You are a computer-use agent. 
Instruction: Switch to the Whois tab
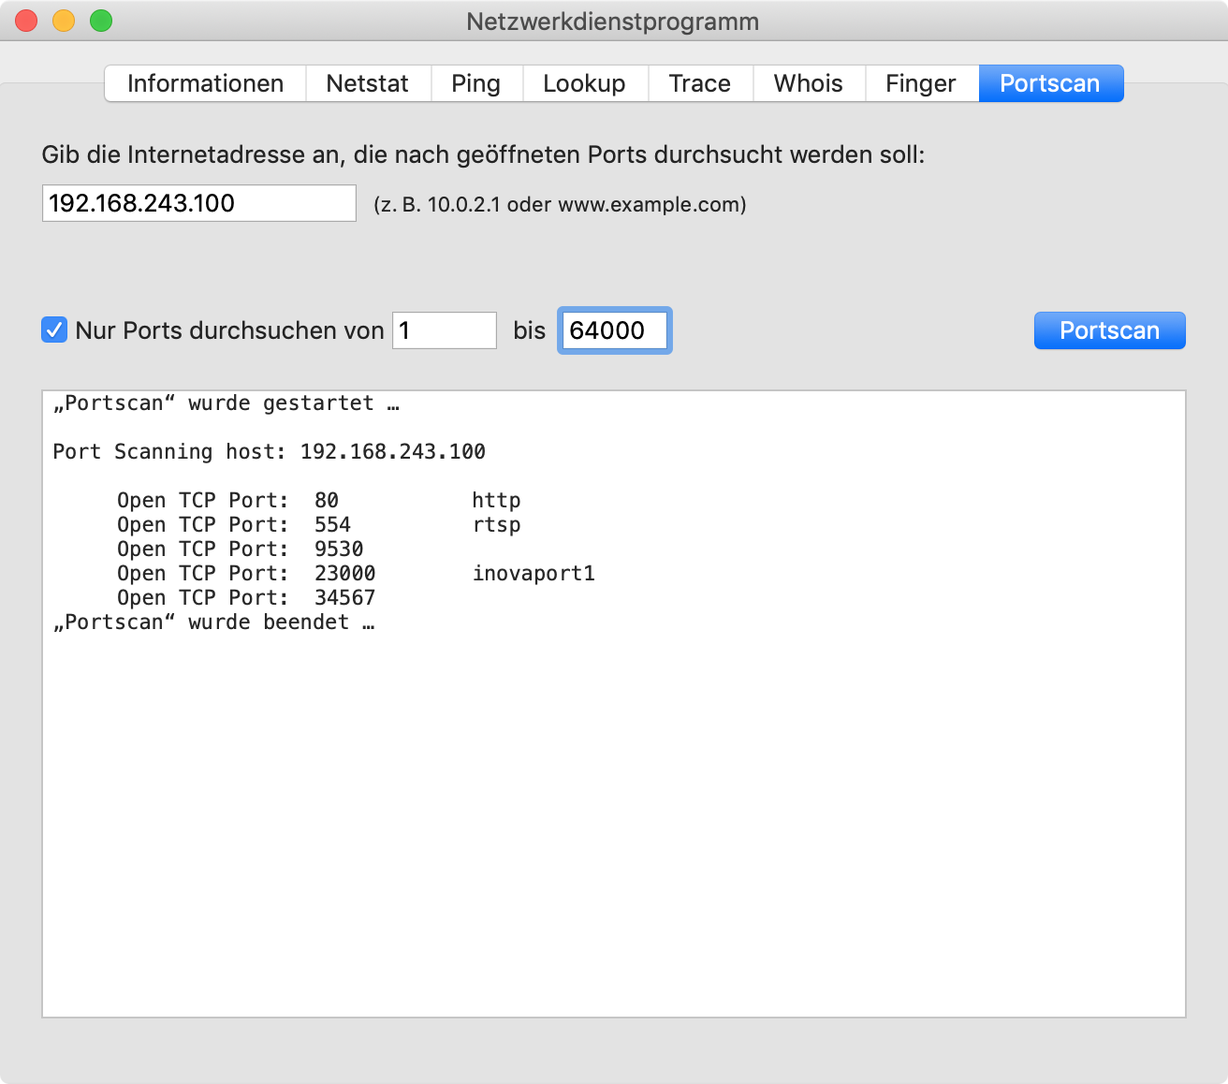pos(809,83)
